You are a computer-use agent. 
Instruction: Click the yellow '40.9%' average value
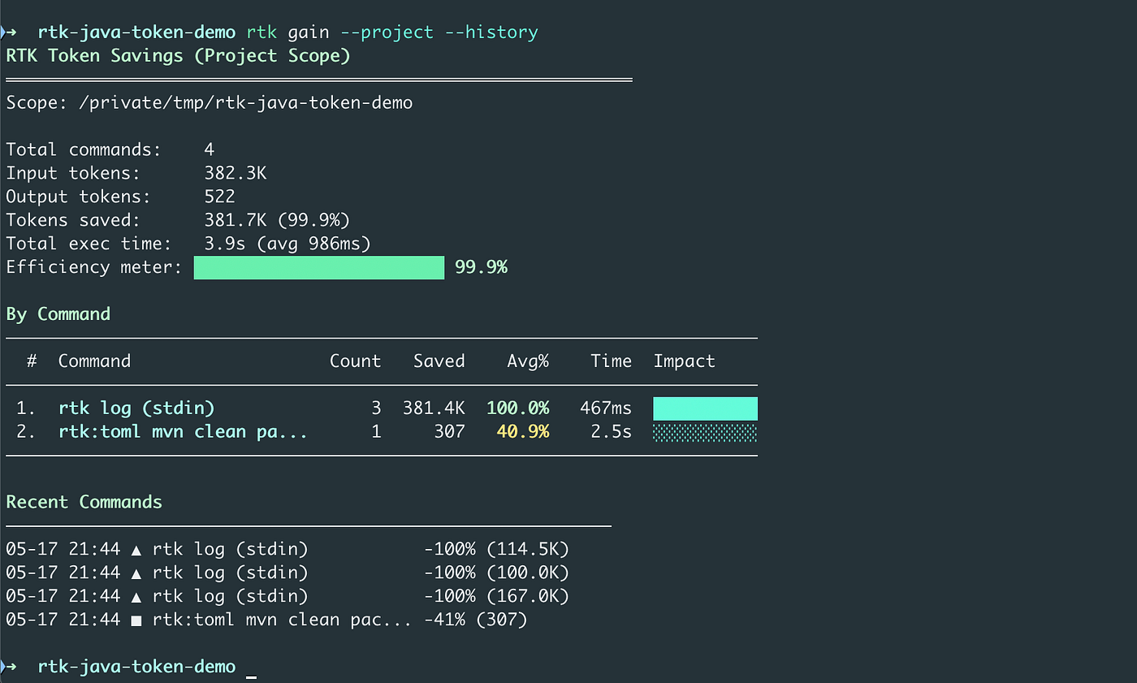pos(522,432)
